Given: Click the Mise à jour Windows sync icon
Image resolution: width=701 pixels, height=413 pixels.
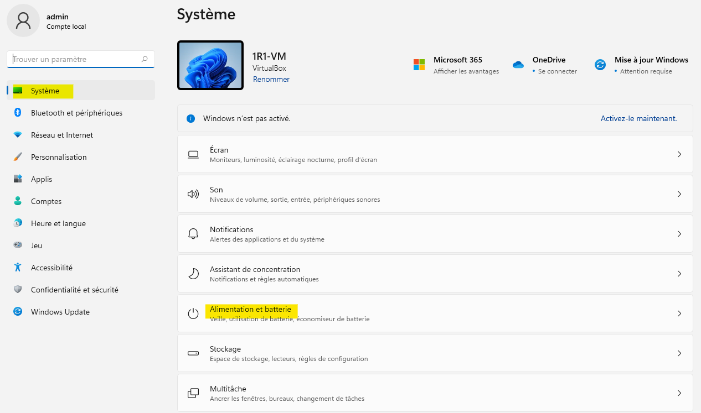Looking at the screenshot, I should [x=600, y=65].
